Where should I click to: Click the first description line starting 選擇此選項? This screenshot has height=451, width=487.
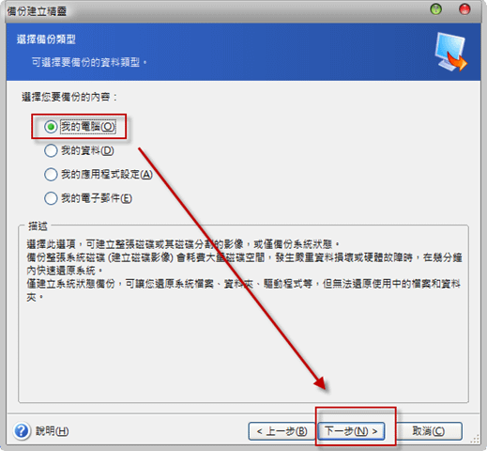(x=183, y=244)
